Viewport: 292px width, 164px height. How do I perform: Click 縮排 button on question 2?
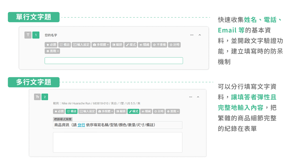tap(121, 111)
